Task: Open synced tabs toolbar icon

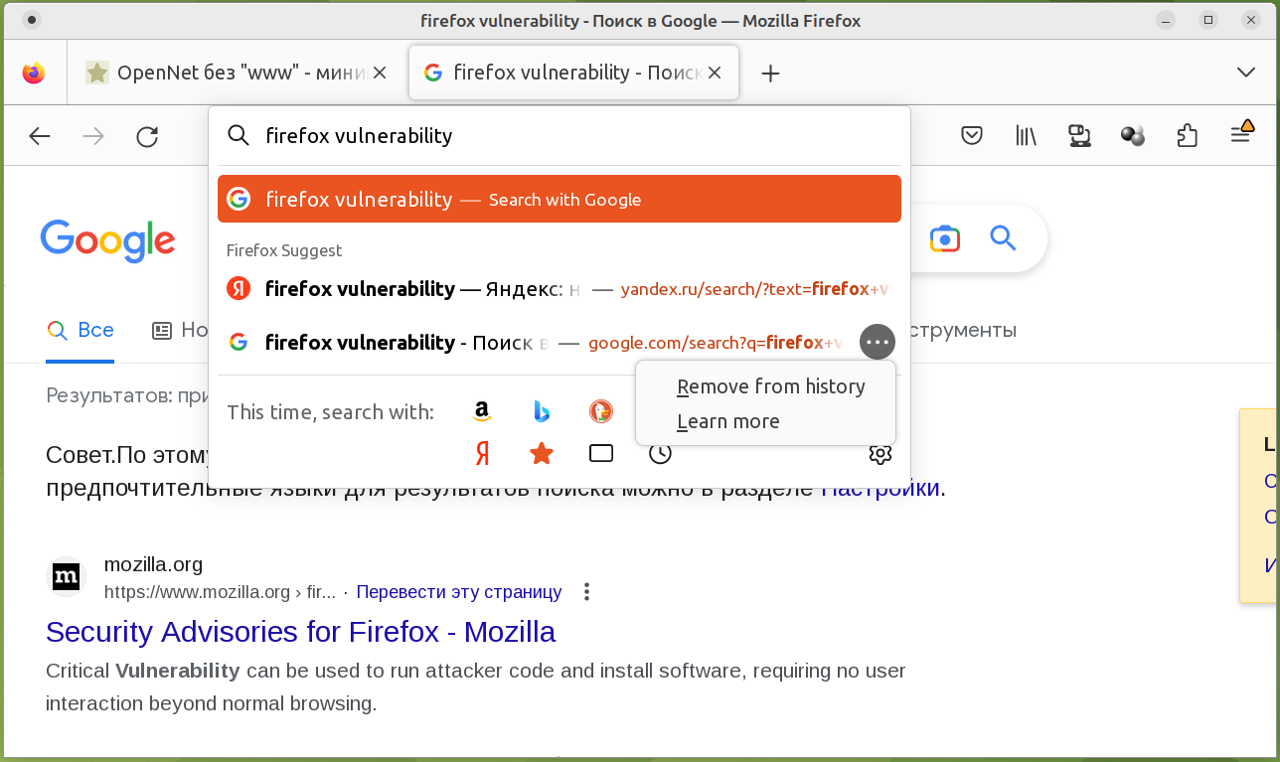Action: pos(1079,136)
